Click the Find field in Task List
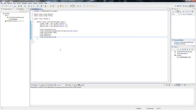Image resolution: width=196 pixels, height=110 pixels. 176,14
